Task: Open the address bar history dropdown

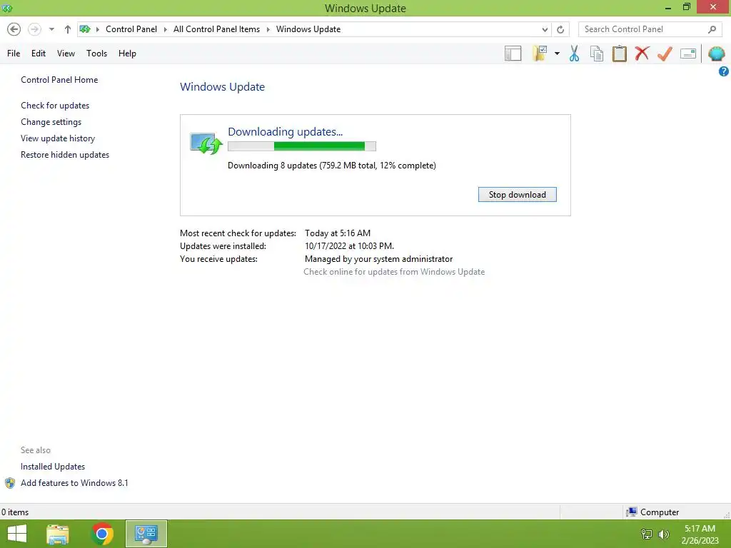Action: [x=545, y=29]
